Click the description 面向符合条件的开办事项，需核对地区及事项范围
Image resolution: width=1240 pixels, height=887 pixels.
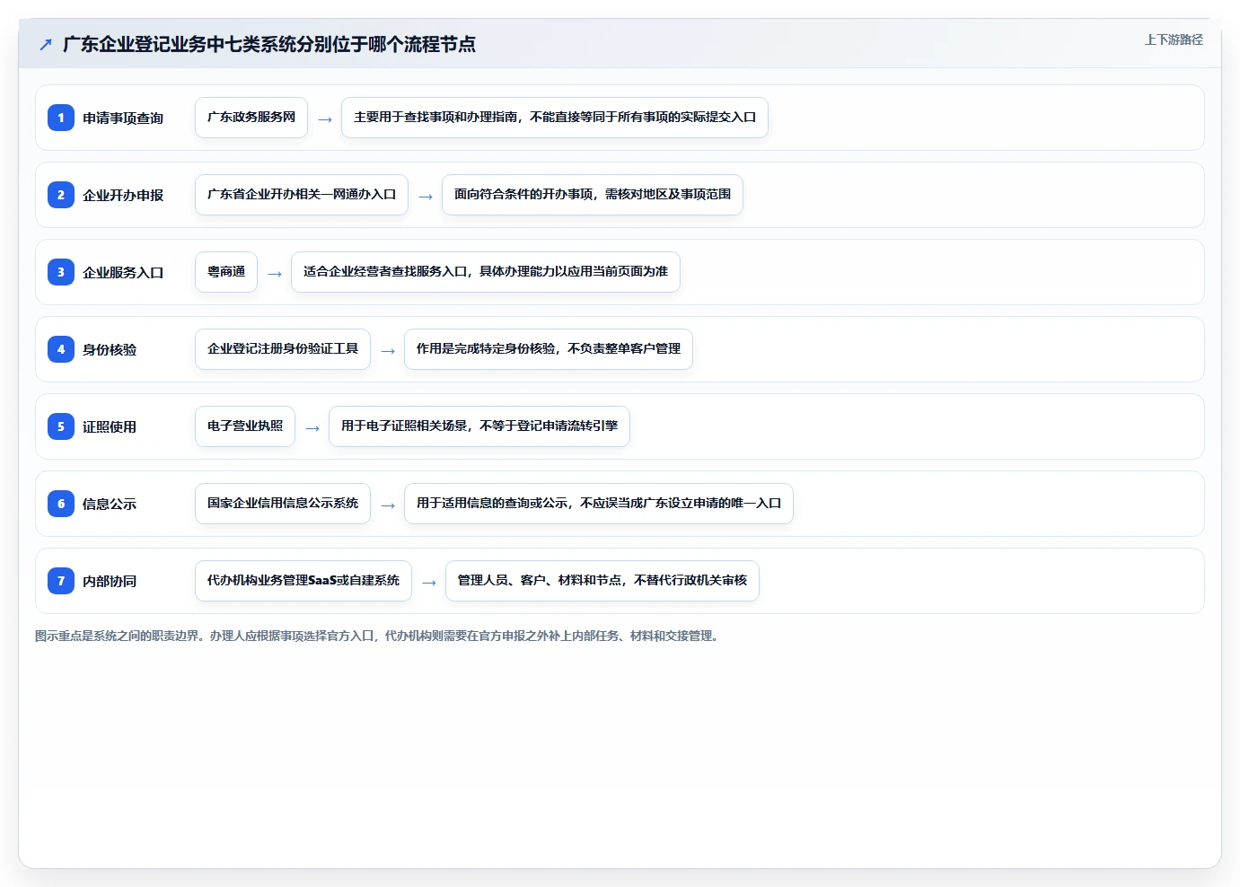tap(593, 195)
